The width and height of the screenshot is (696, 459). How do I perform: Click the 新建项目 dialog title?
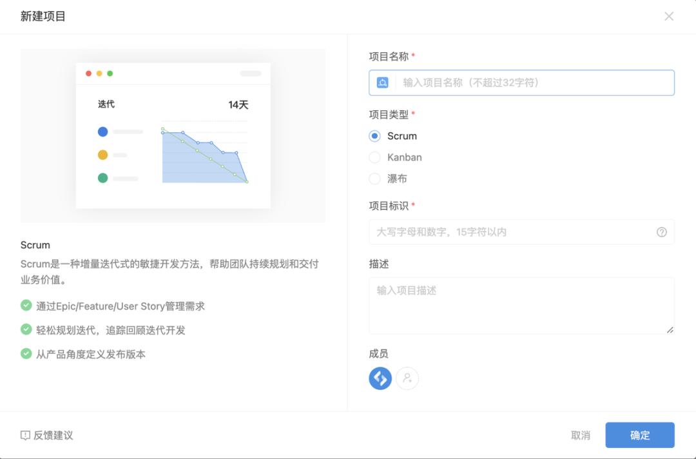coord(43,16)
